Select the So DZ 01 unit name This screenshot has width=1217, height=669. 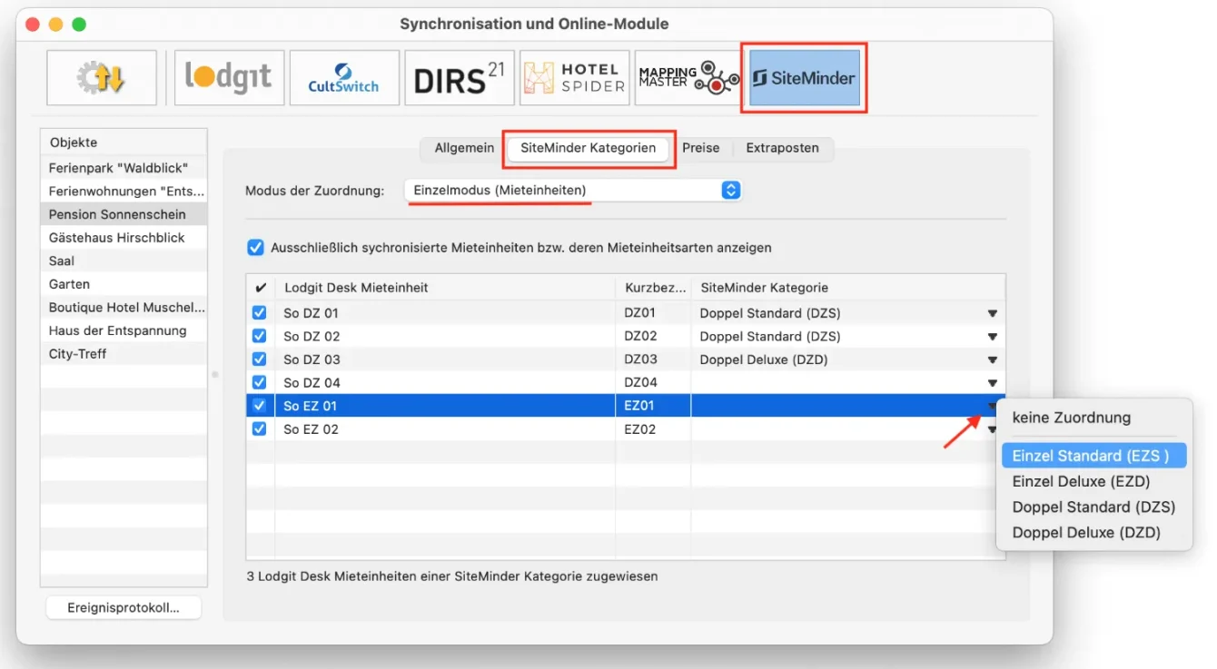tap(312, 313)
